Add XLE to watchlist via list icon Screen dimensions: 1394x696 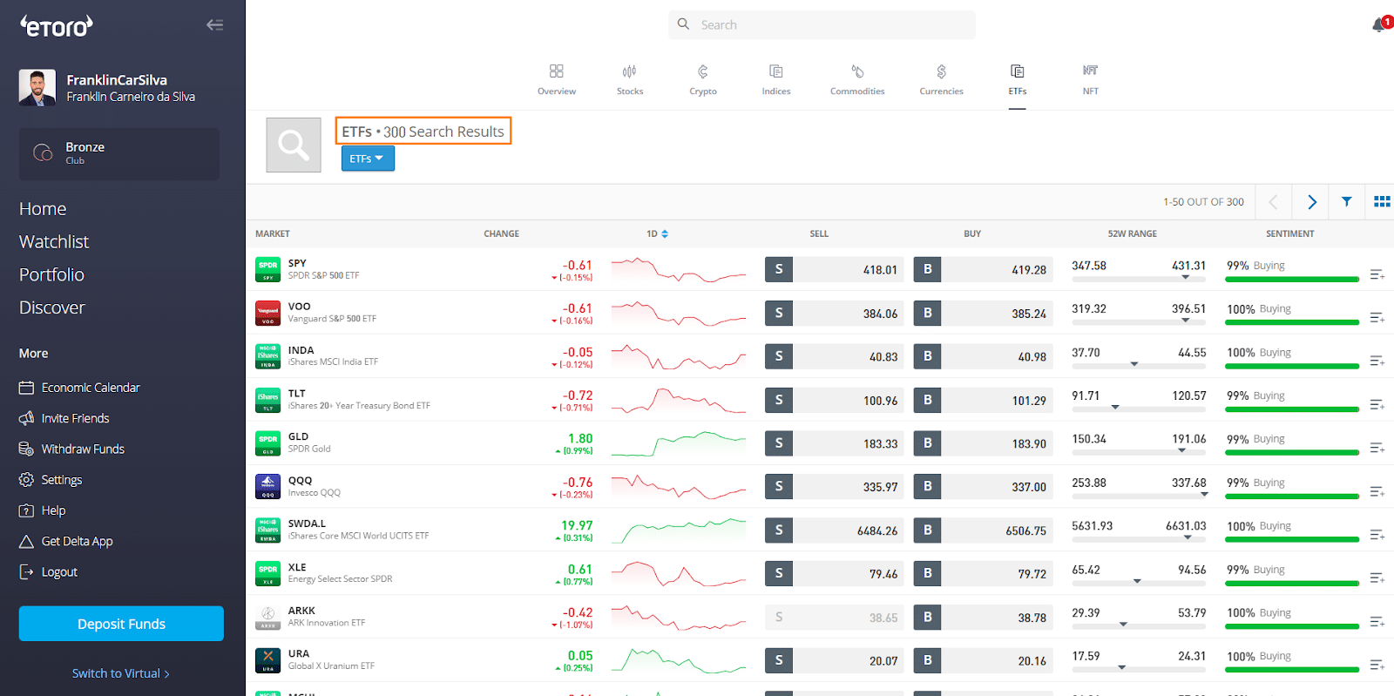coord(1377,578)
